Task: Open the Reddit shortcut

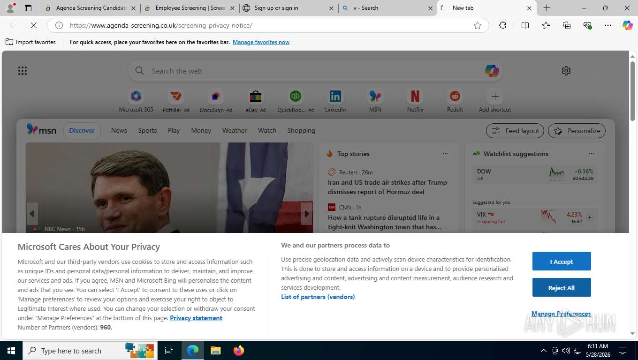Action: [x=455, y=101]
